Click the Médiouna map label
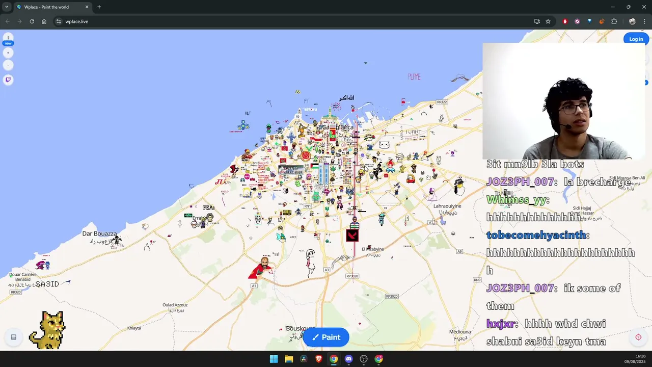The height and width of the screenshot is (367, 652). pos(460,332)
